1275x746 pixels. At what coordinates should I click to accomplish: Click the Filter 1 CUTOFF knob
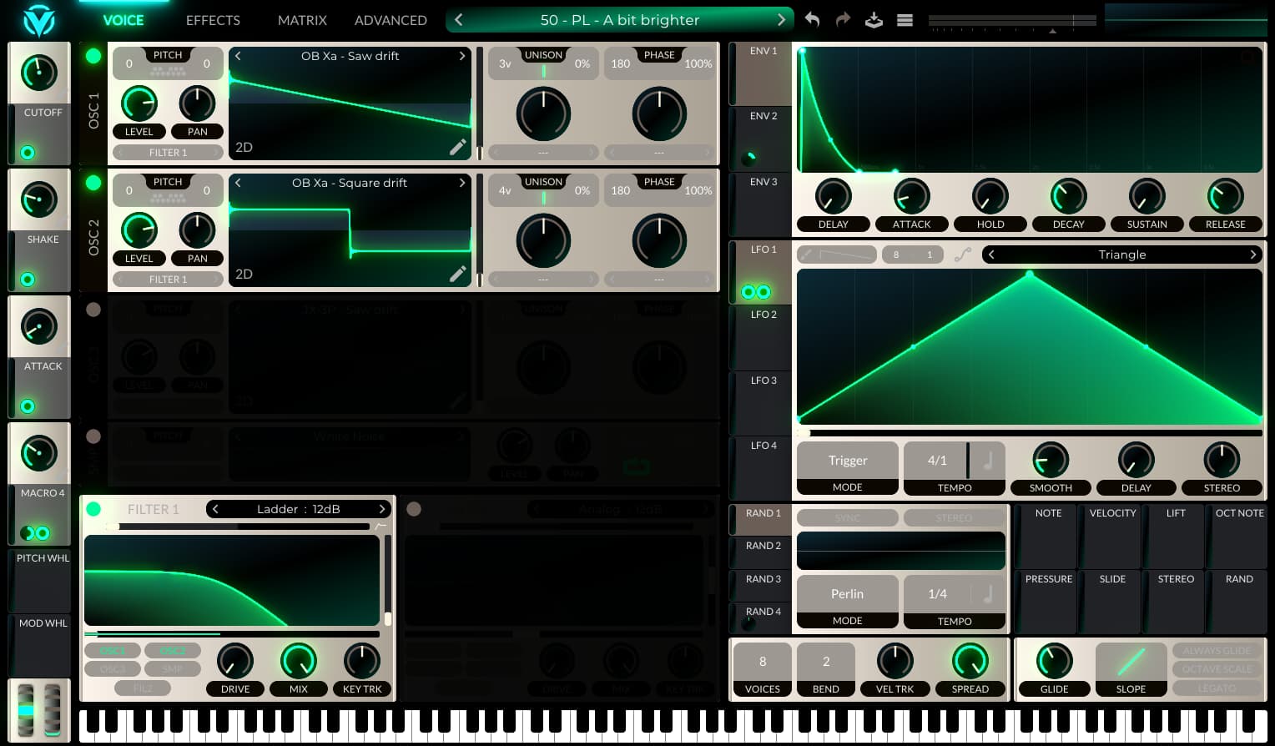pos(39,73)
